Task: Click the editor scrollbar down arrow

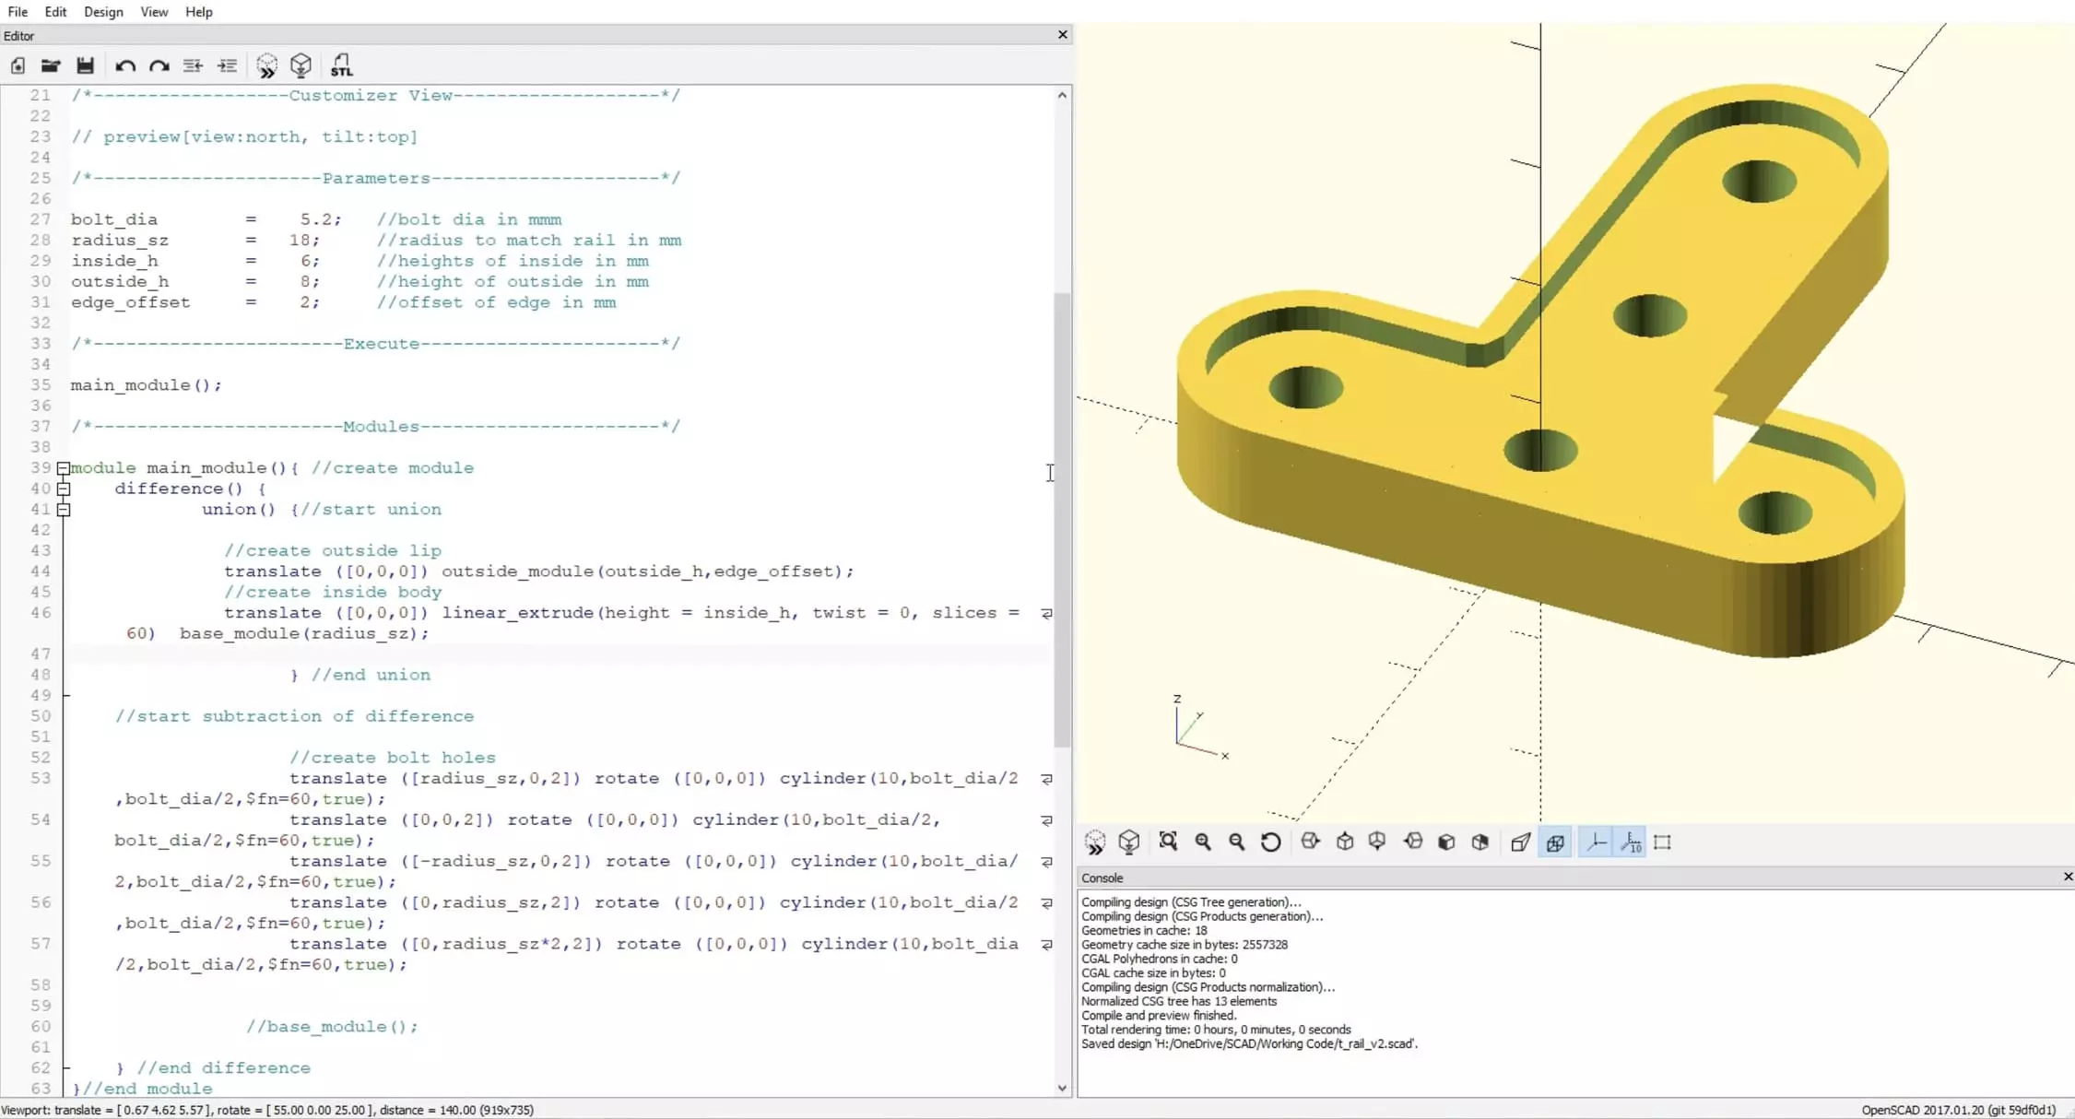Action: (1063, 1088)
